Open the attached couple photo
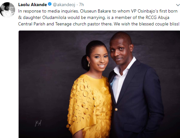The image size is (180, 138). tap(99, 84)
